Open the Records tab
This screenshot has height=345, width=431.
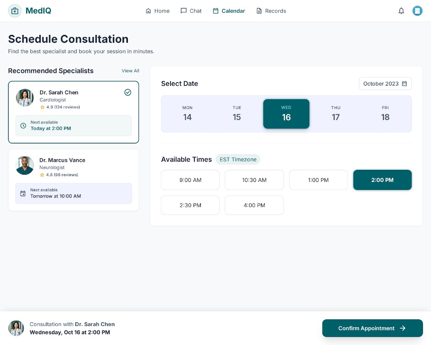pyautogui.click(x=271, y=11)
